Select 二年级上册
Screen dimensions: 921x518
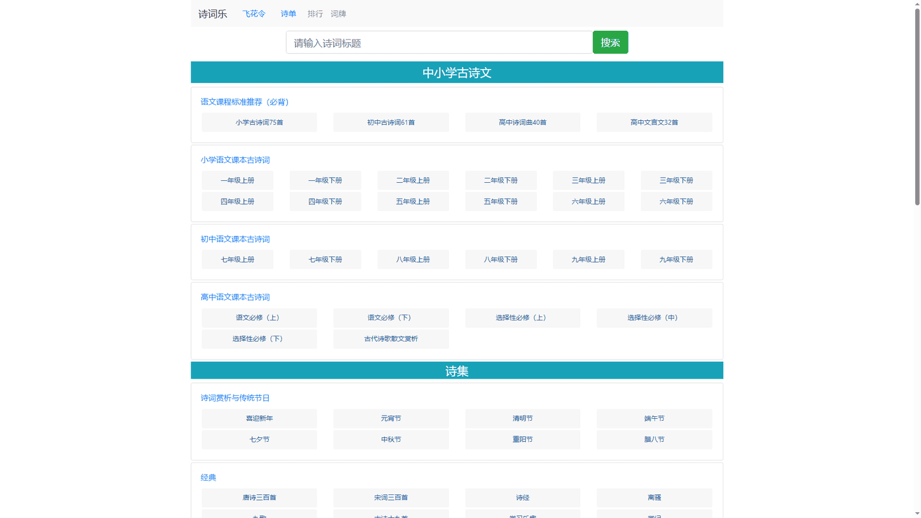click(413, 180)
